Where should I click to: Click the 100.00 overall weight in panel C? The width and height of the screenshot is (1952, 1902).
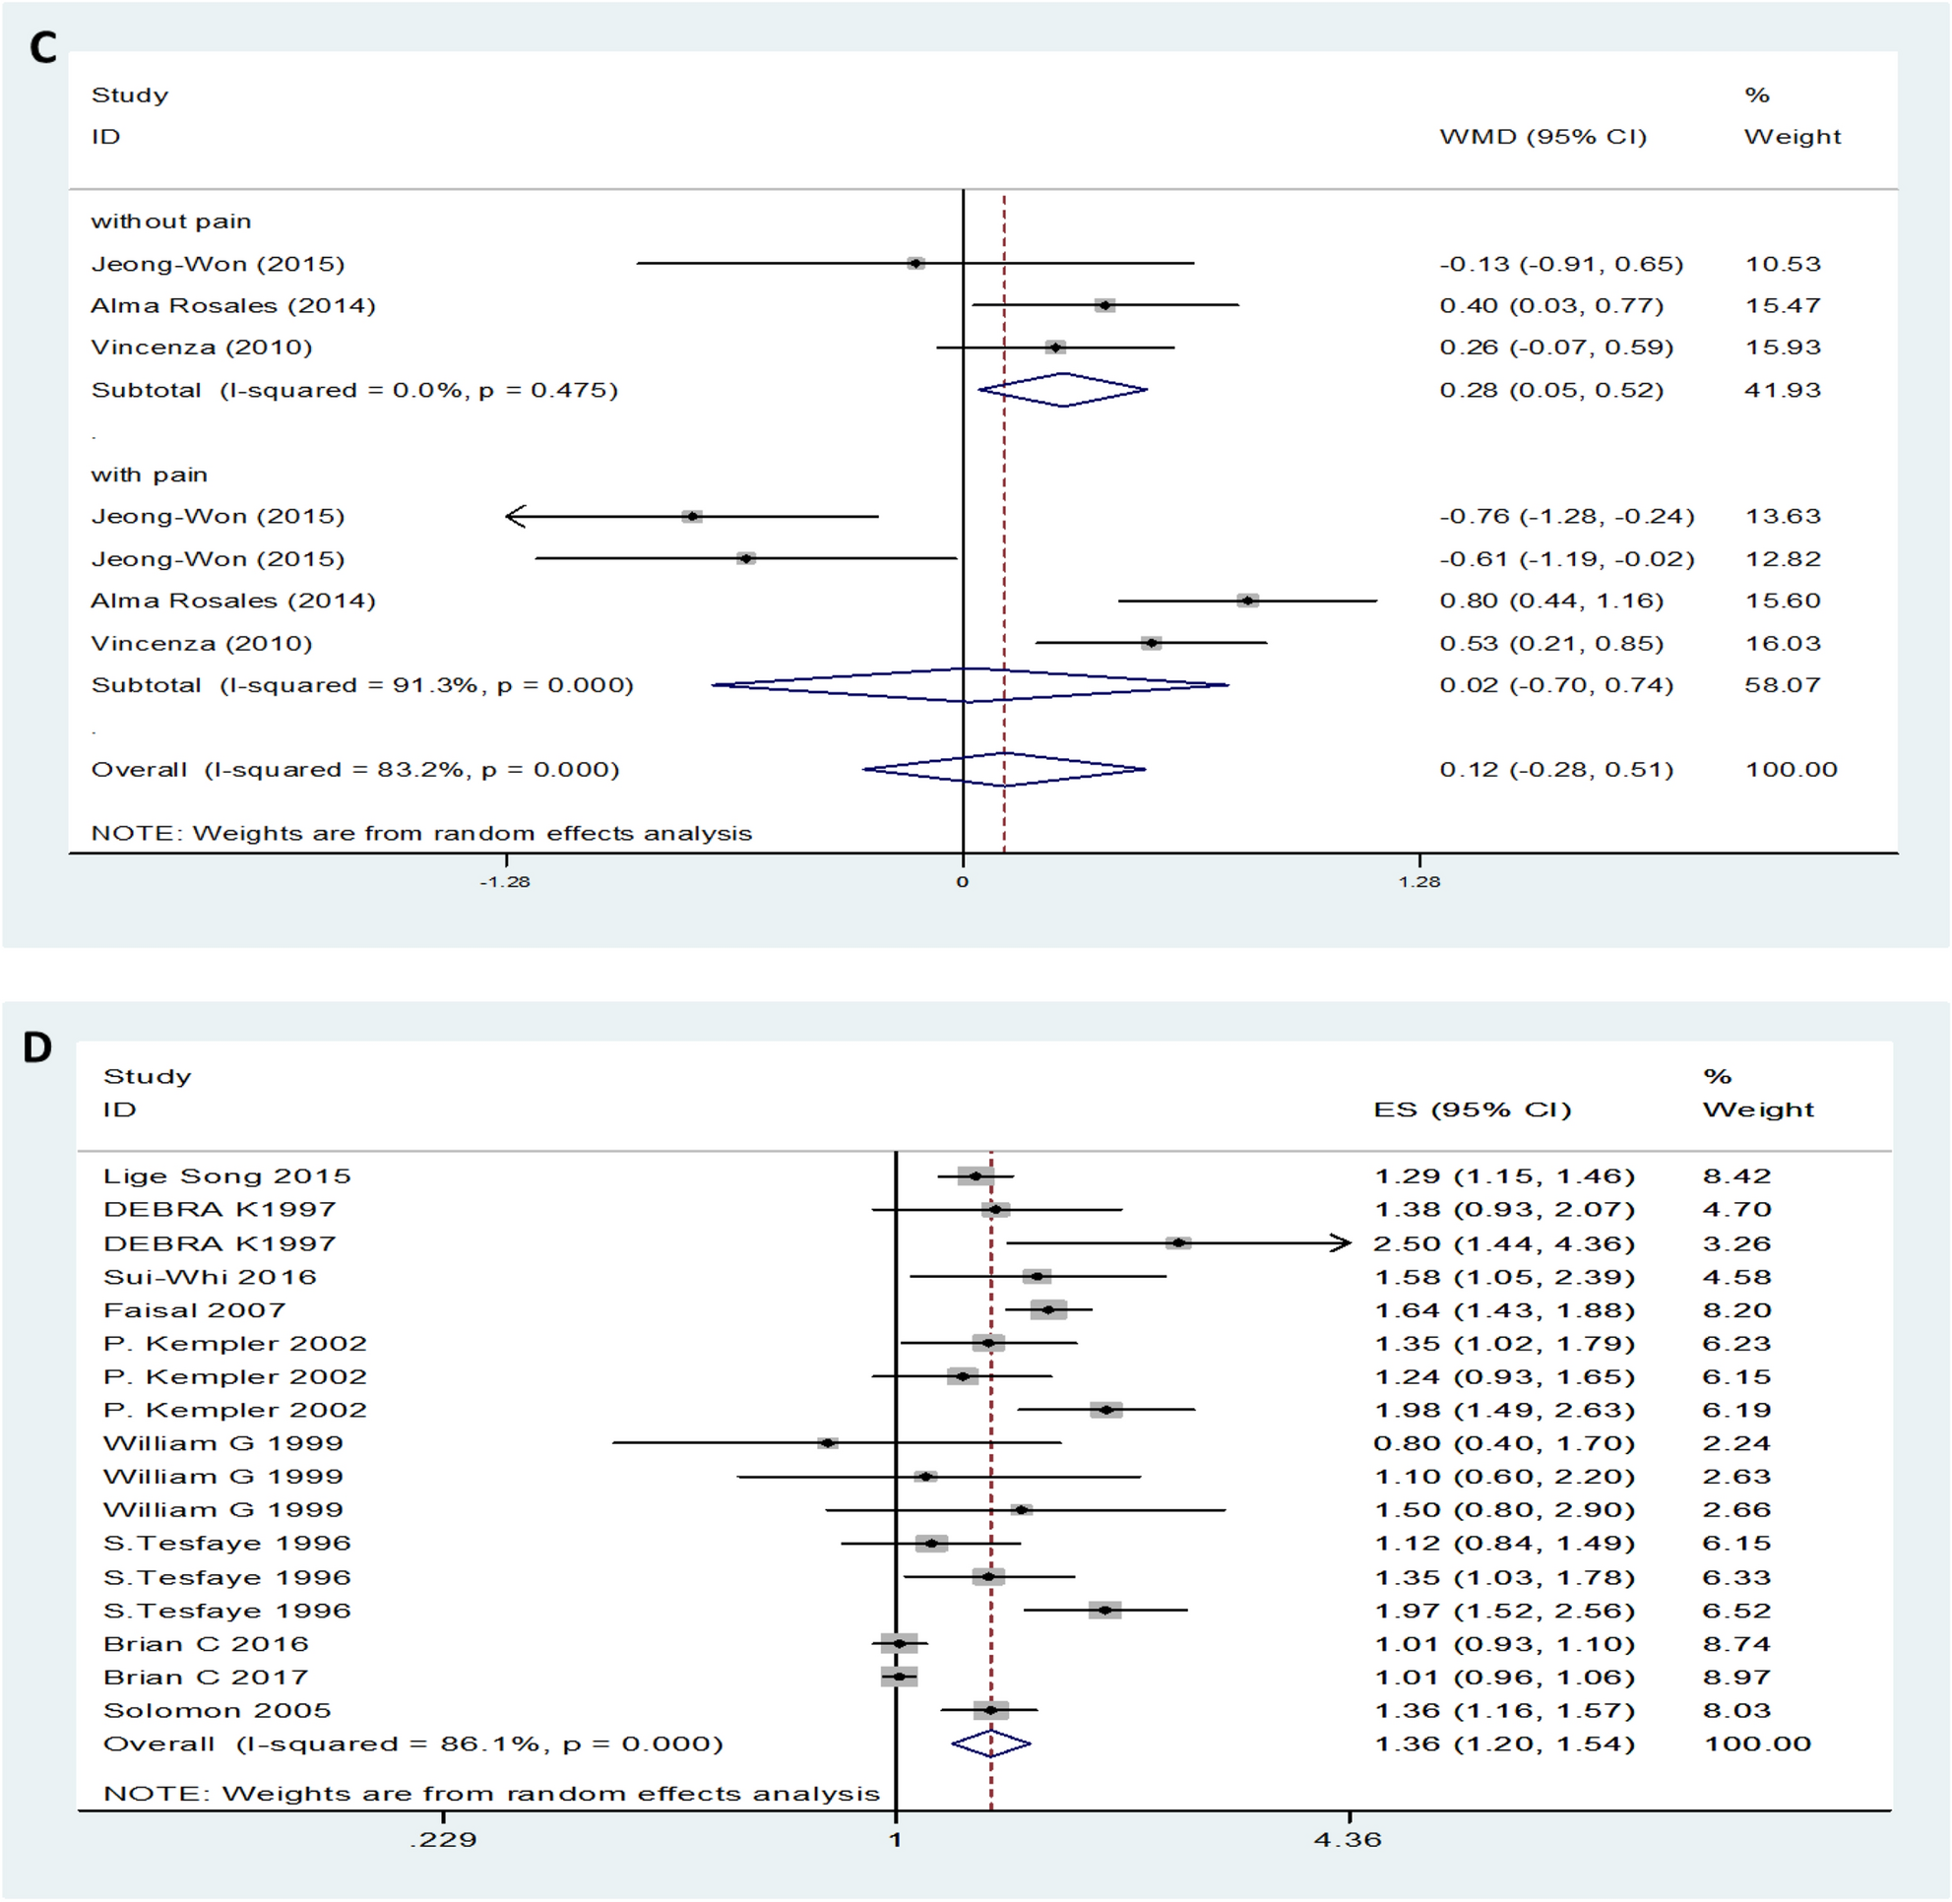click(1791, 769)
